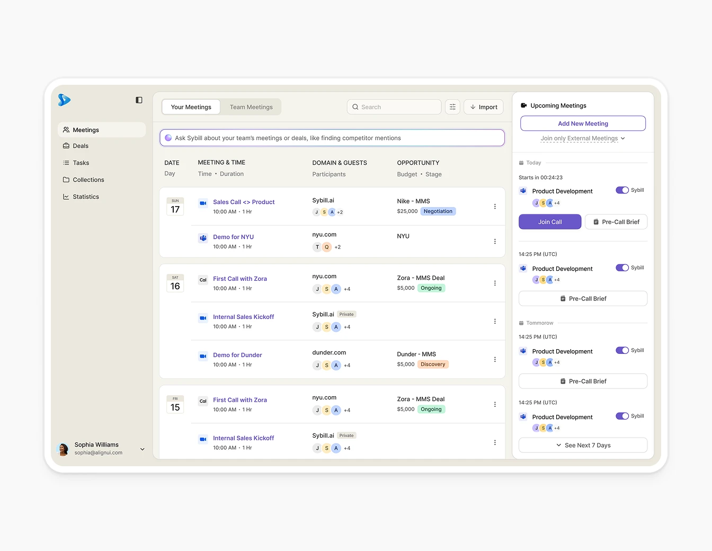Viewport: 712px width, 551px height.
Task: Click the Cal icon on First Call with Zora
Action: pyautogui.click(x=203, y=280)
